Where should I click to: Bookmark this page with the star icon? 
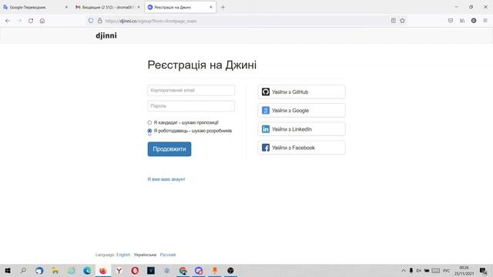(x=402, y=21)
